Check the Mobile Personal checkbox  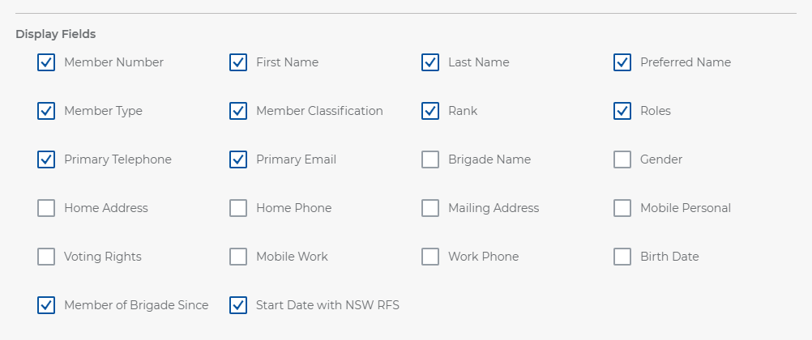pos(622,208)
